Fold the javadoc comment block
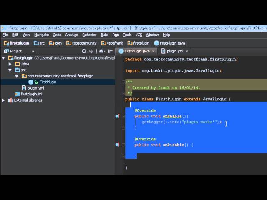Viewport: 267px width, 200px height. click(x=123, y=82)
